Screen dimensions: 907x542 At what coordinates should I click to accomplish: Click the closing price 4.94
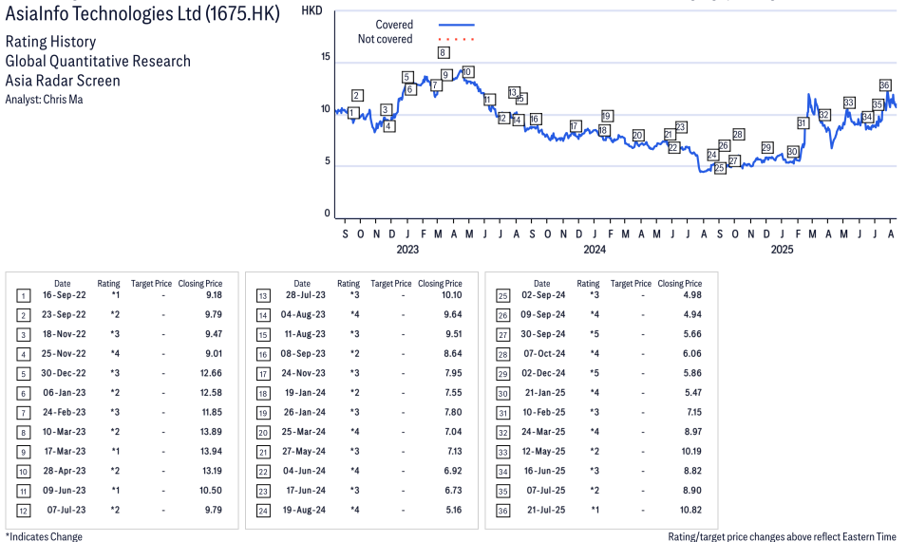tap(692, 314)
